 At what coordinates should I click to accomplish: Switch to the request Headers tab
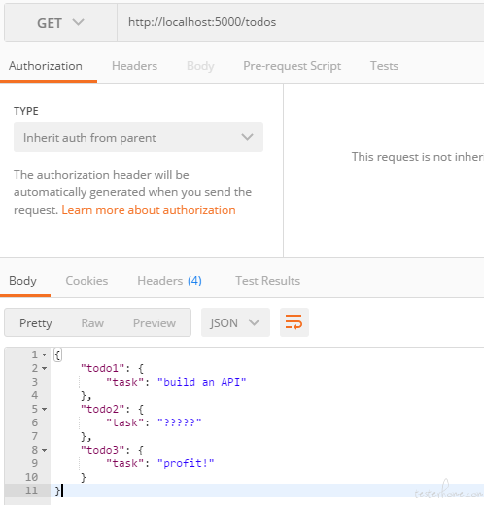pos(134,66)
